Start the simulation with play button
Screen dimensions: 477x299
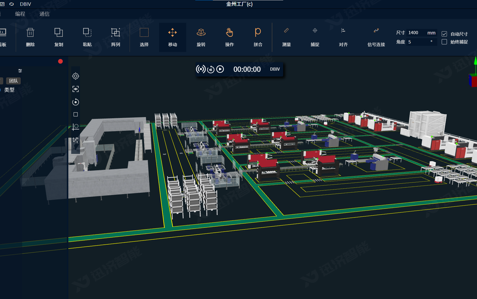[220, 69]
